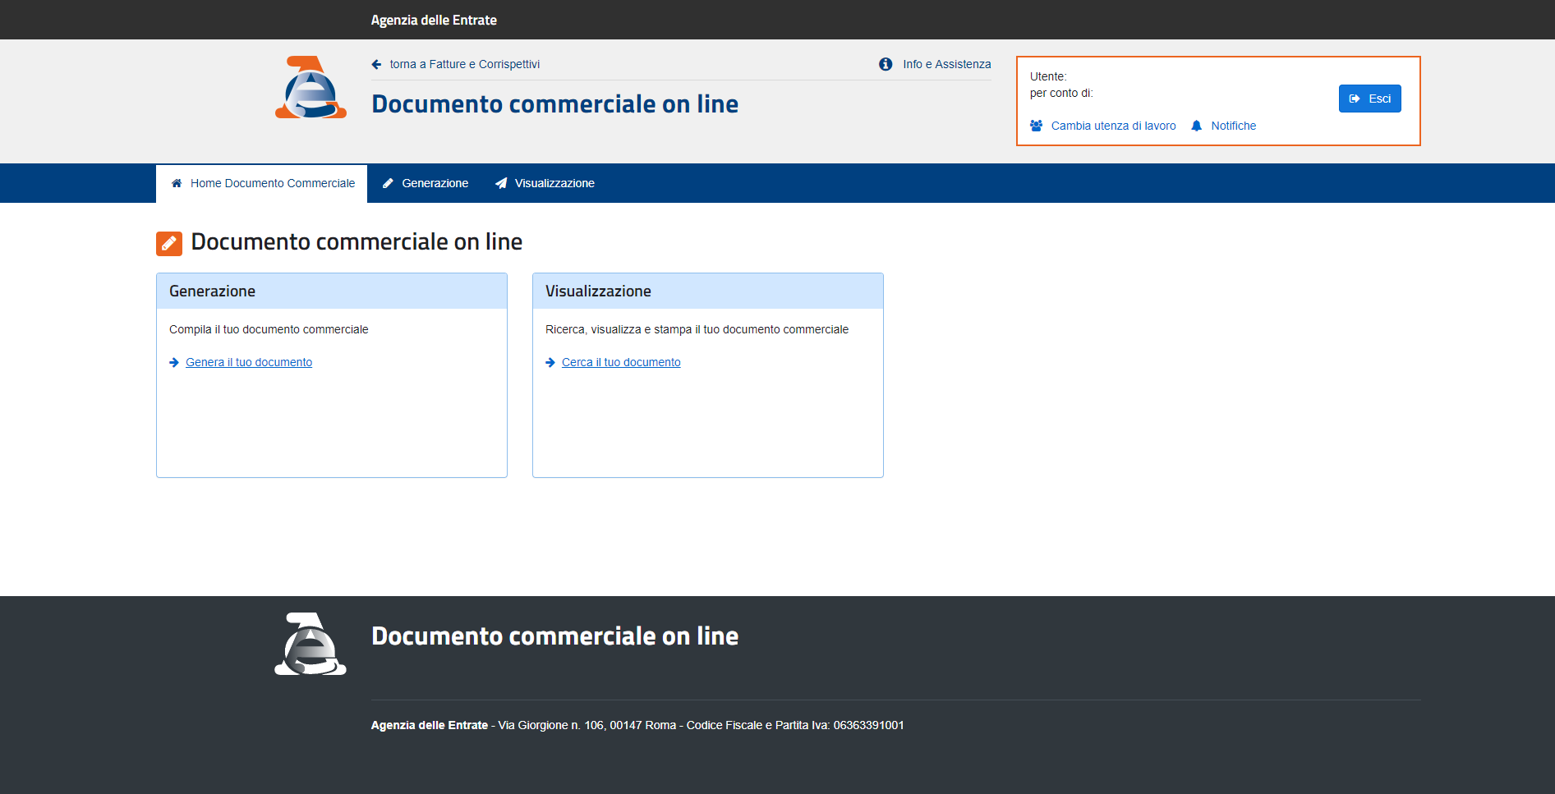The height and width of the screenshot is (794, 1555).
Task: Click the Visualizzazione card heading
Action: [x=598, y=291]
